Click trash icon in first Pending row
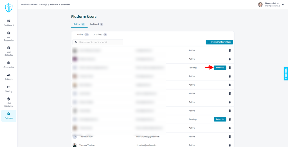This screenshot has width=288, height=147. [x=229, y=68]
